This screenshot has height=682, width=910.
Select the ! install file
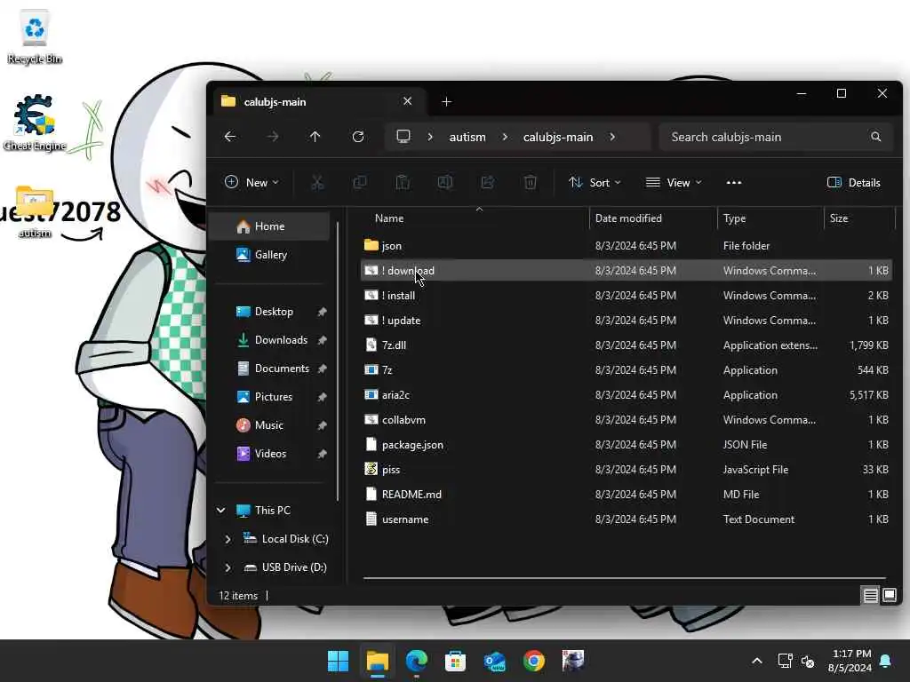pos(627,296)
